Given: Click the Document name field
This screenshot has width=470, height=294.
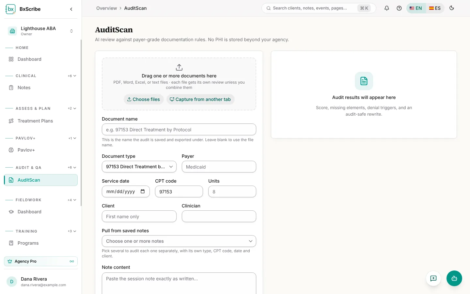Looking at the screenshot, I should [x=179, y=129].
